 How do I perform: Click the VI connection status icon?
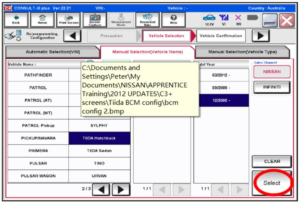click(224, 20)
